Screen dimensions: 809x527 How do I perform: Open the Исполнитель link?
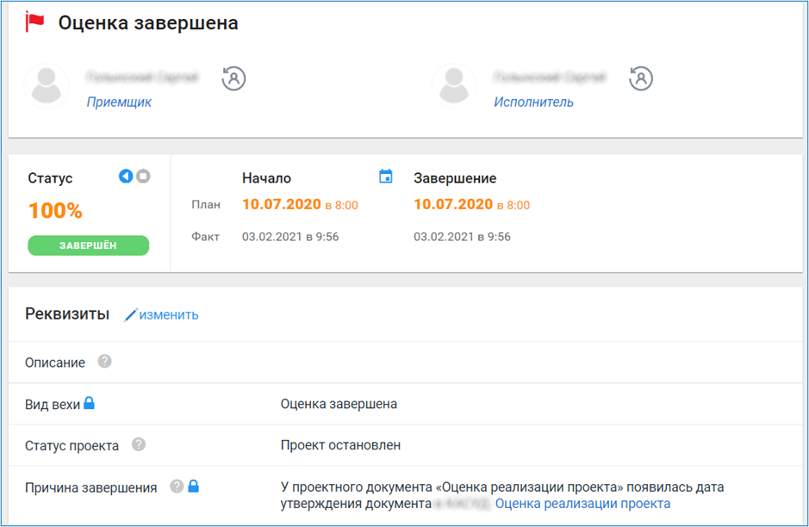point(533,102)
